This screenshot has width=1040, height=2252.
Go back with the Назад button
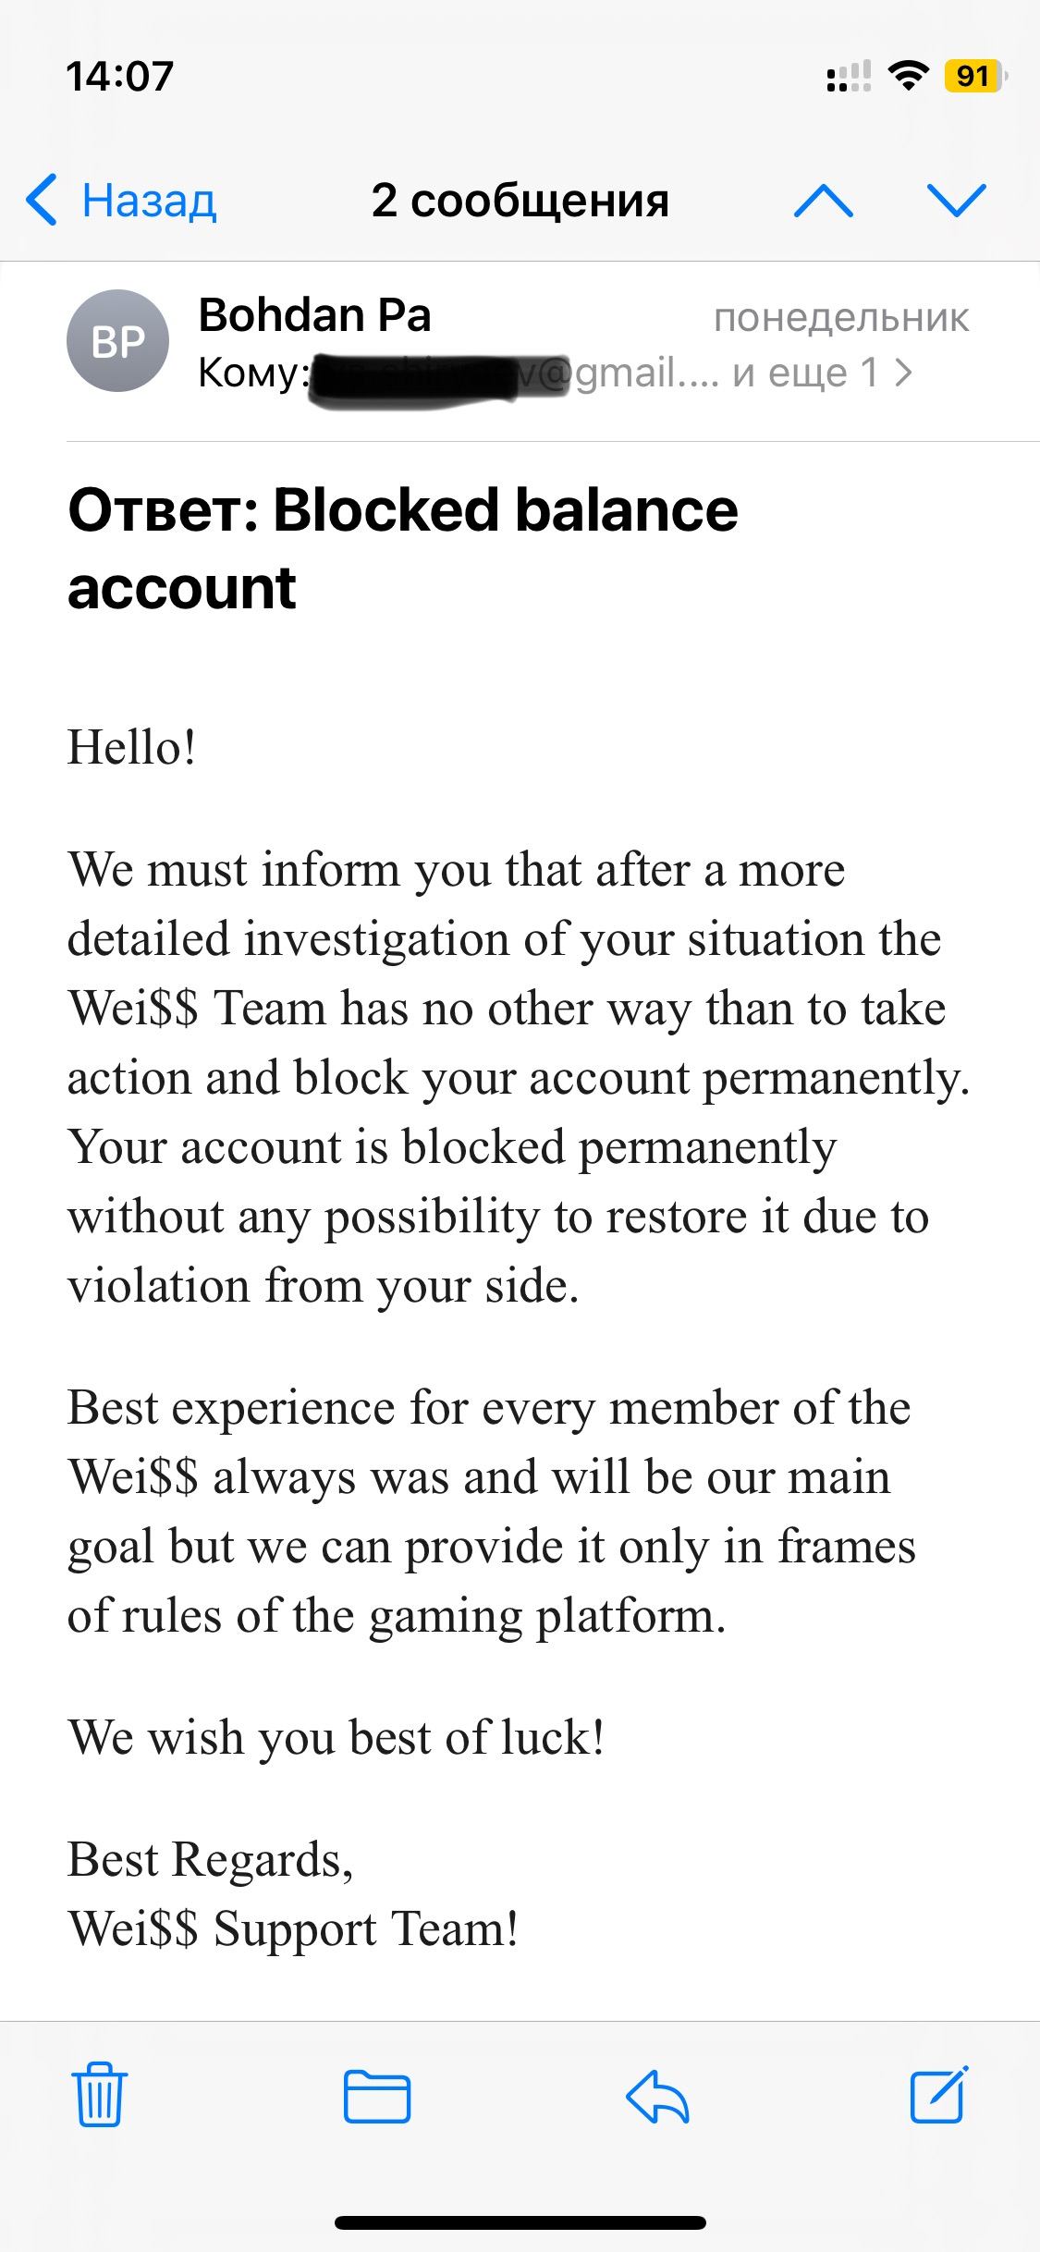pyautogui.click(x=122, y=200)
